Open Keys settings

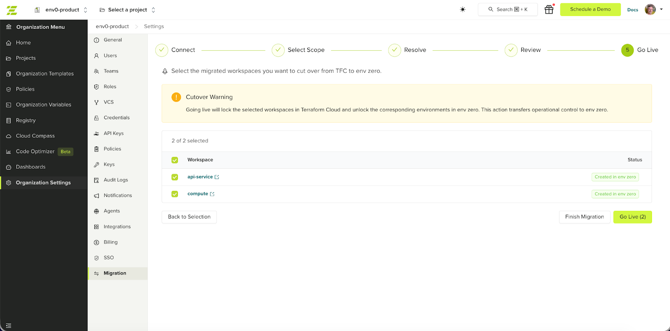coord(118,164)
